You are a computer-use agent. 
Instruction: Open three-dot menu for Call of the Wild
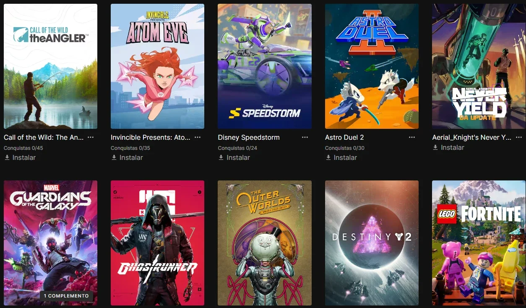91,137
